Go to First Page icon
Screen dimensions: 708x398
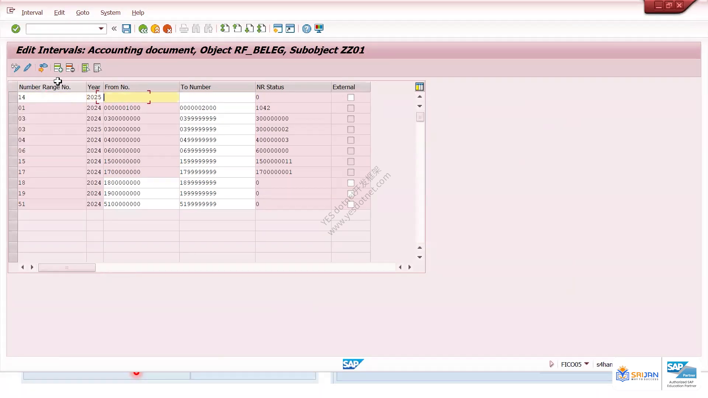coord(225,28)
